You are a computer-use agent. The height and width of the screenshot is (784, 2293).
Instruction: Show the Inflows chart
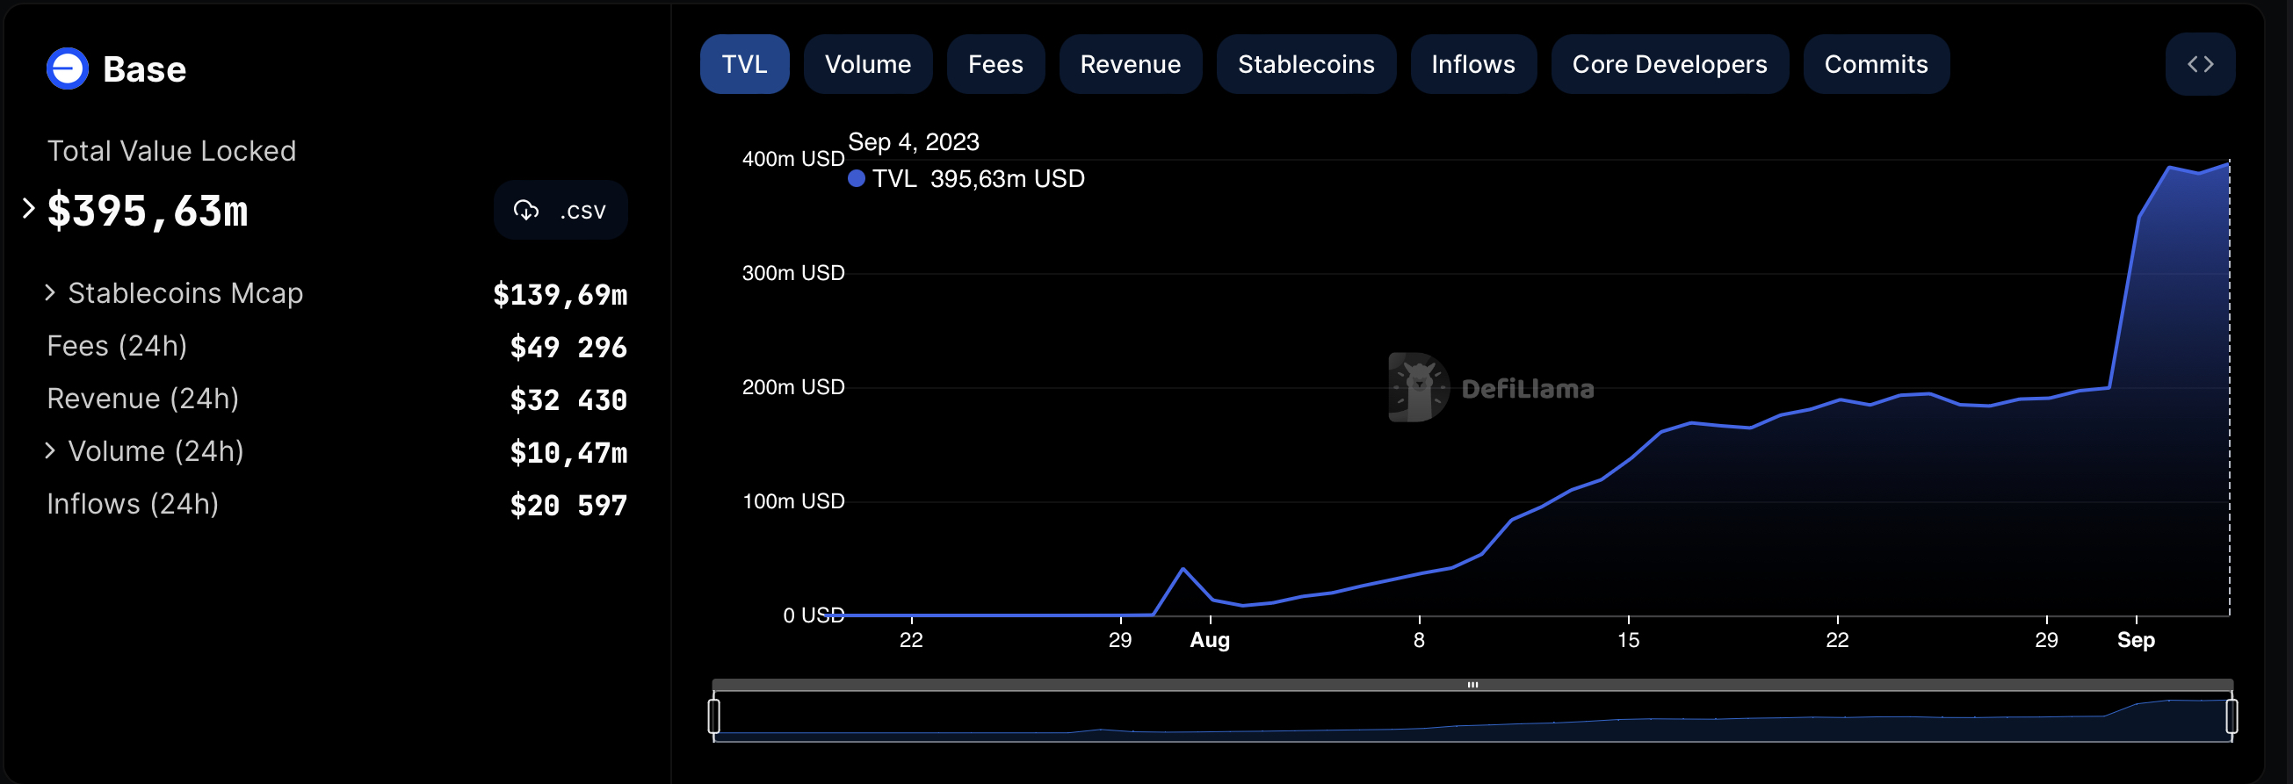[1472, 64]
